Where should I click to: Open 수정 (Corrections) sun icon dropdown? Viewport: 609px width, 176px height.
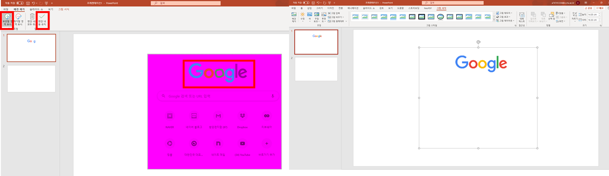[x=302, y=17]
